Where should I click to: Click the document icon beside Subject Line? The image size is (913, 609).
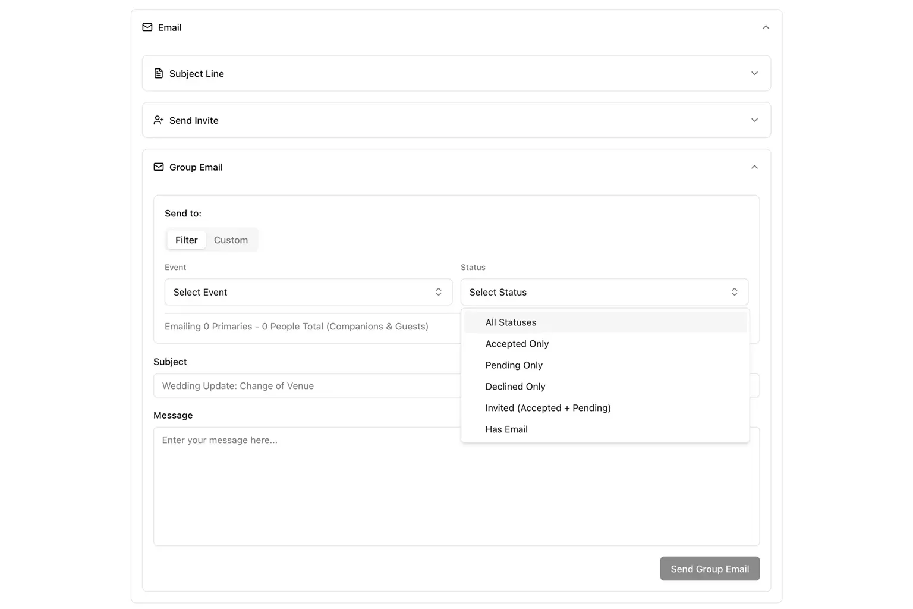pyautogui.click(x=159, y=73)
